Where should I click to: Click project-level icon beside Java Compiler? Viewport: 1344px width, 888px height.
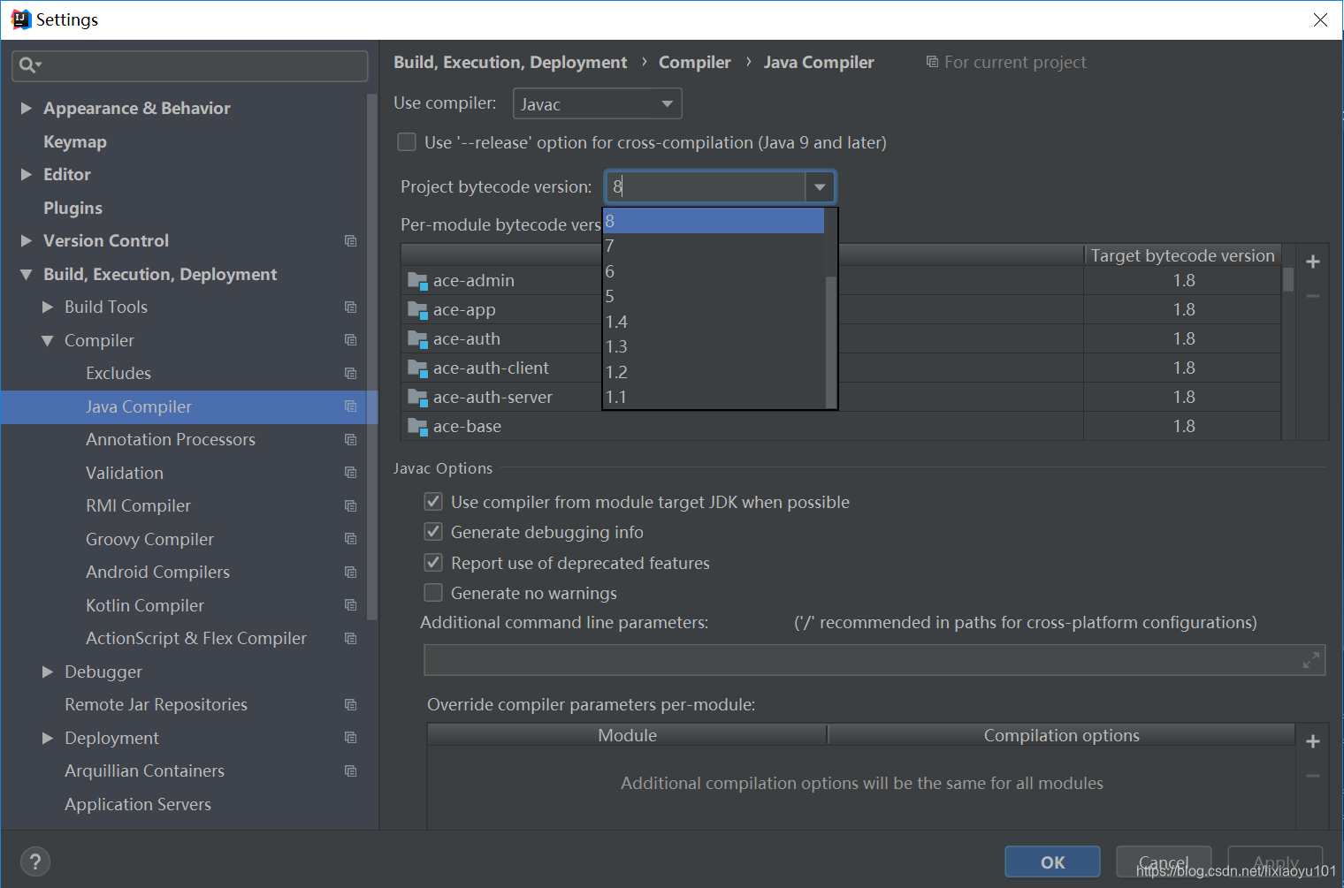click(350, 406)
